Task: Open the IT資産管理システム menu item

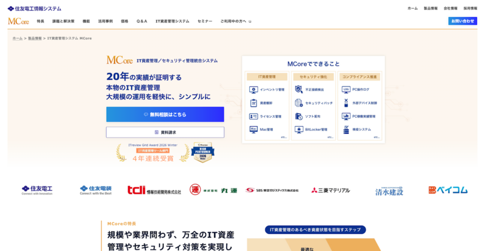Action: (x=172, y=21)
